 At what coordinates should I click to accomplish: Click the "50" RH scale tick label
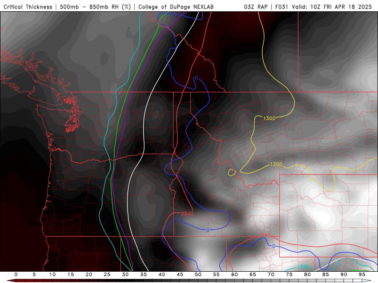(198, 275)
